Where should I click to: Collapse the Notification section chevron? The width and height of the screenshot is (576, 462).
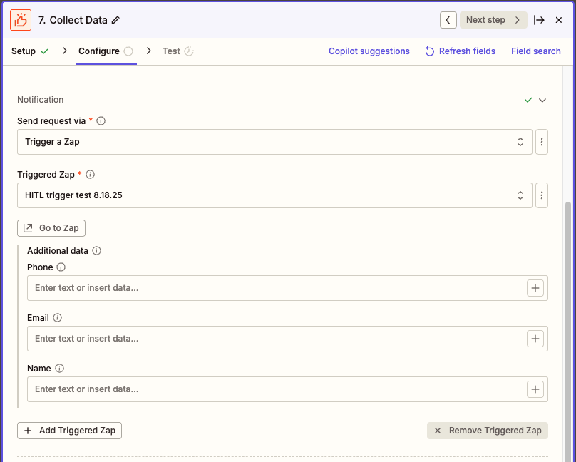coord(542,101)
